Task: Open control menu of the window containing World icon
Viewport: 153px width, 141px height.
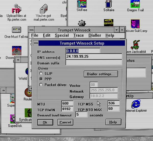Action: click(x=18, y=60)
